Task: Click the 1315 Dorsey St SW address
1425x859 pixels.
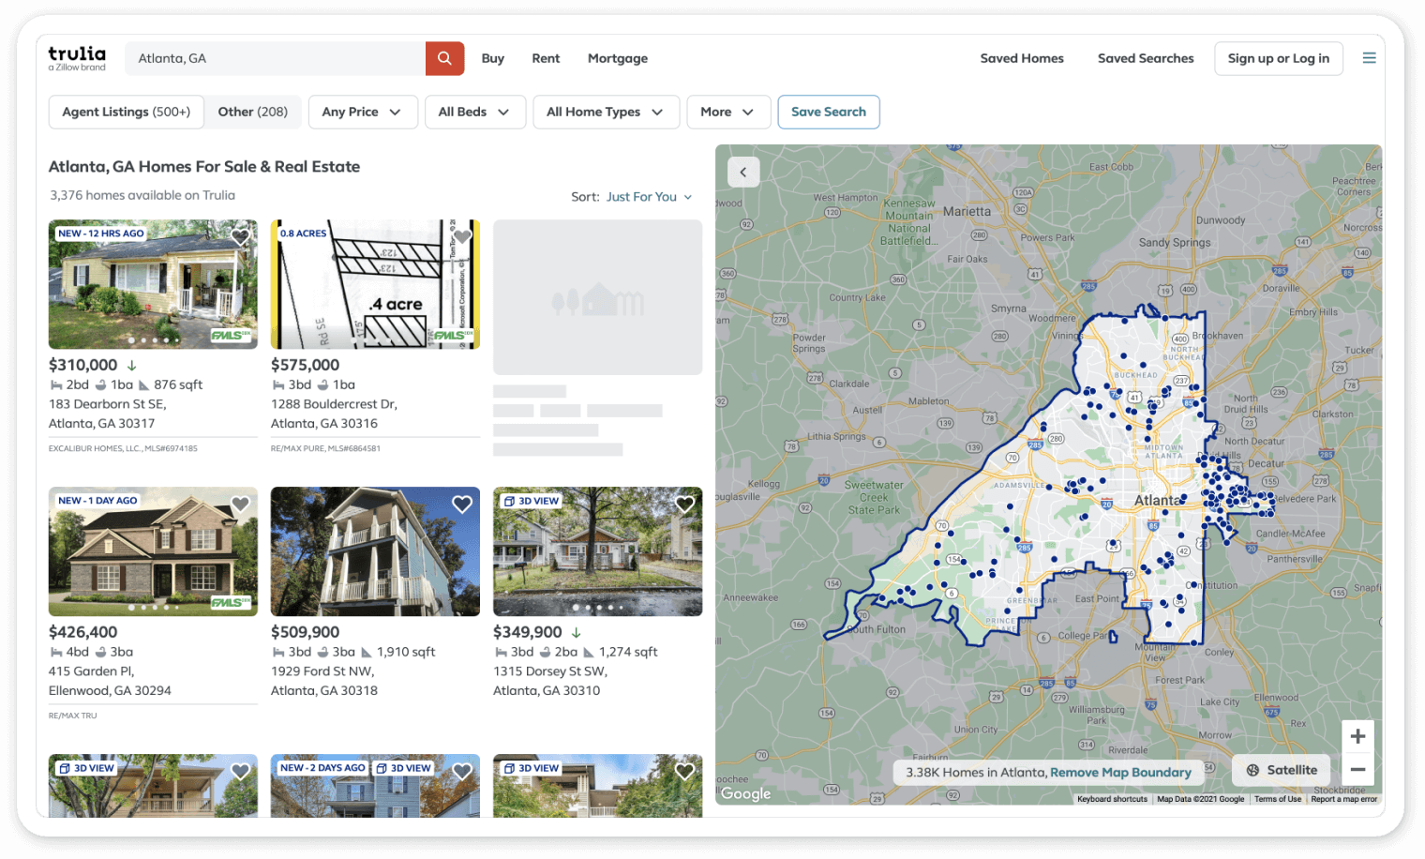Action: [x=550, y=681]
